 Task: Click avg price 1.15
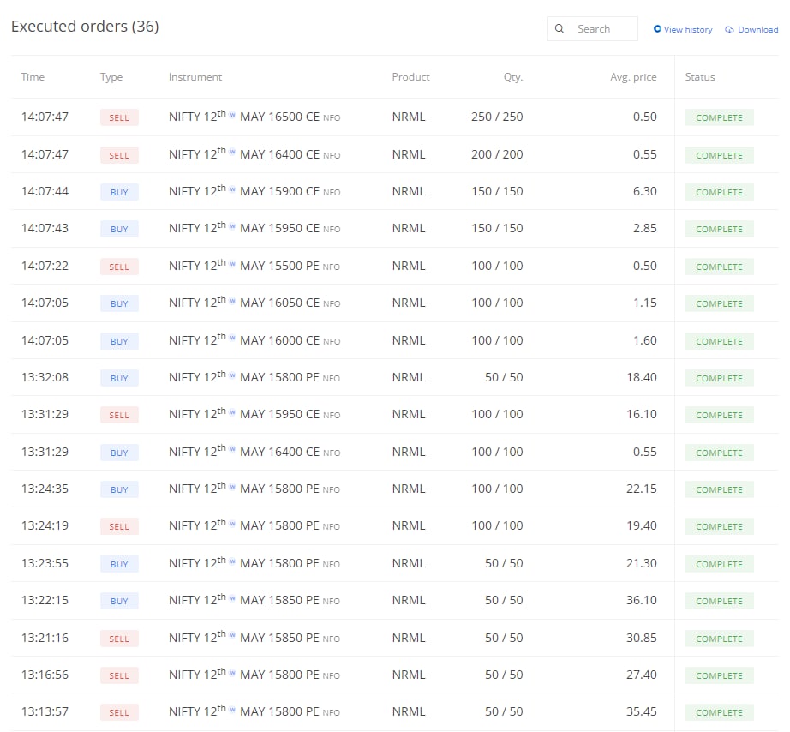pos(645,303)
